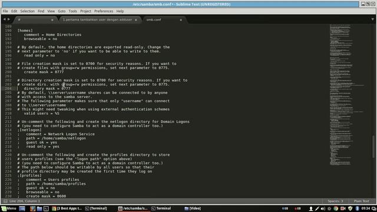Switch to '3 Best Apps t...' taskbar window
This screenshot has width=377, height=212.
click(x=67, y=208)
